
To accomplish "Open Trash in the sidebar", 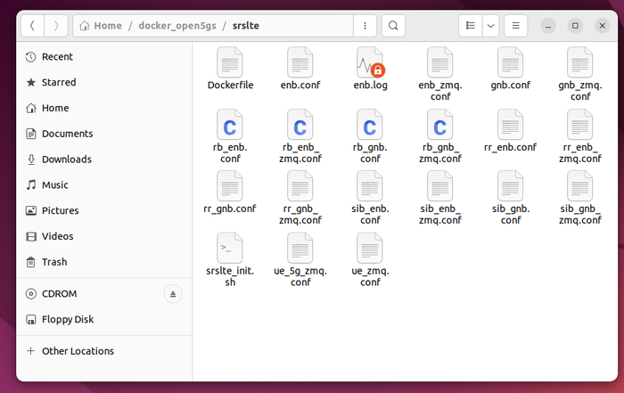I will tap(54, 262).
